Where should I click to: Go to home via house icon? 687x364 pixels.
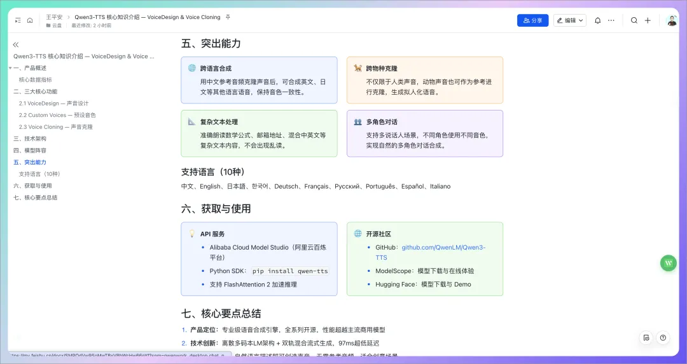click(x=30, y=20)
